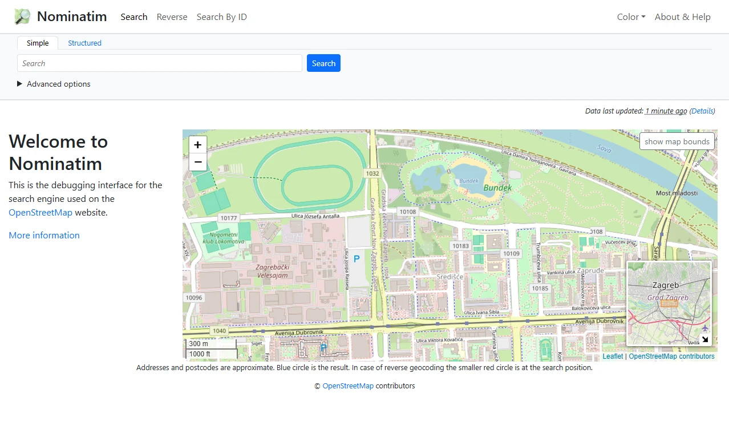Open the Search menu item
Viewport: 729px width, 422px height.
[134, 17]
